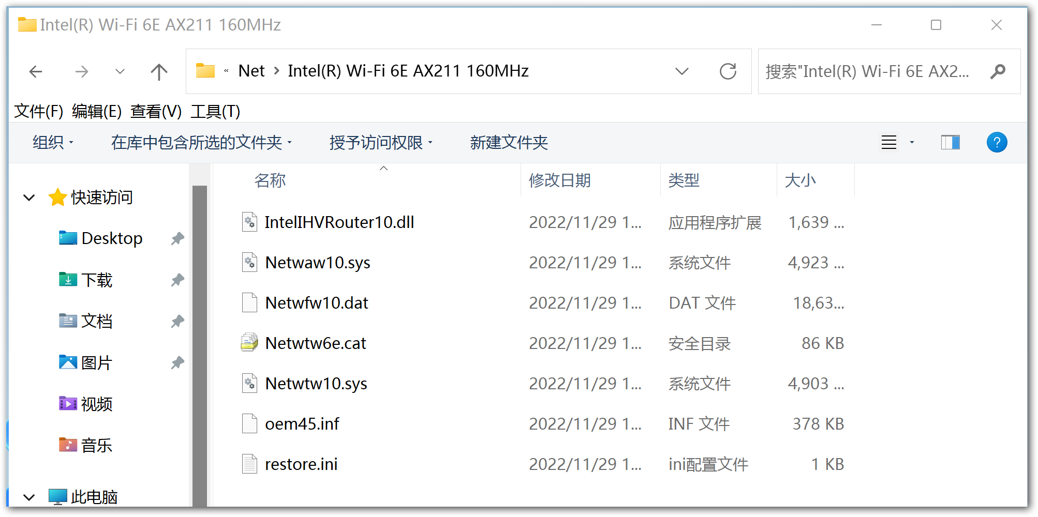This screenshot has height=517, width=1038.
Task: Open 图片 in the navigation pane
Action: (97, 363)
